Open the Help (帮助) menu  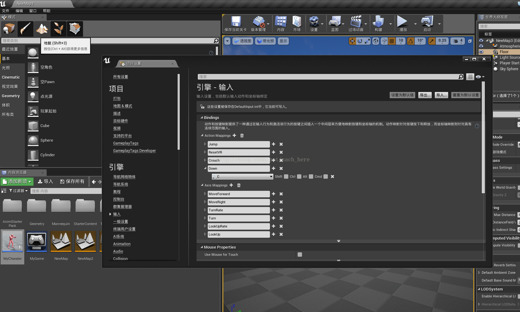point(47,11)
